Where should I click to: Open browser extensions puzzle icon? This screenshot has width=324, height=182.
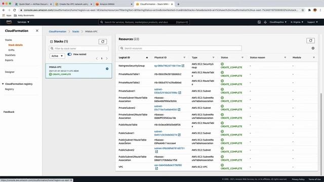tap(309, 10)
